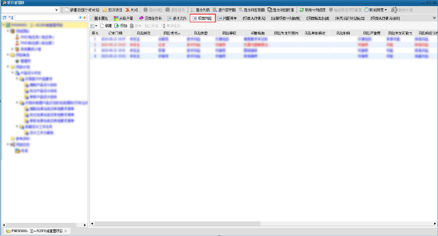The width and height of the screenshot is (438, 236).
Task: Open the top-left combo box dropdown
Action: click(x=56, y=10)
